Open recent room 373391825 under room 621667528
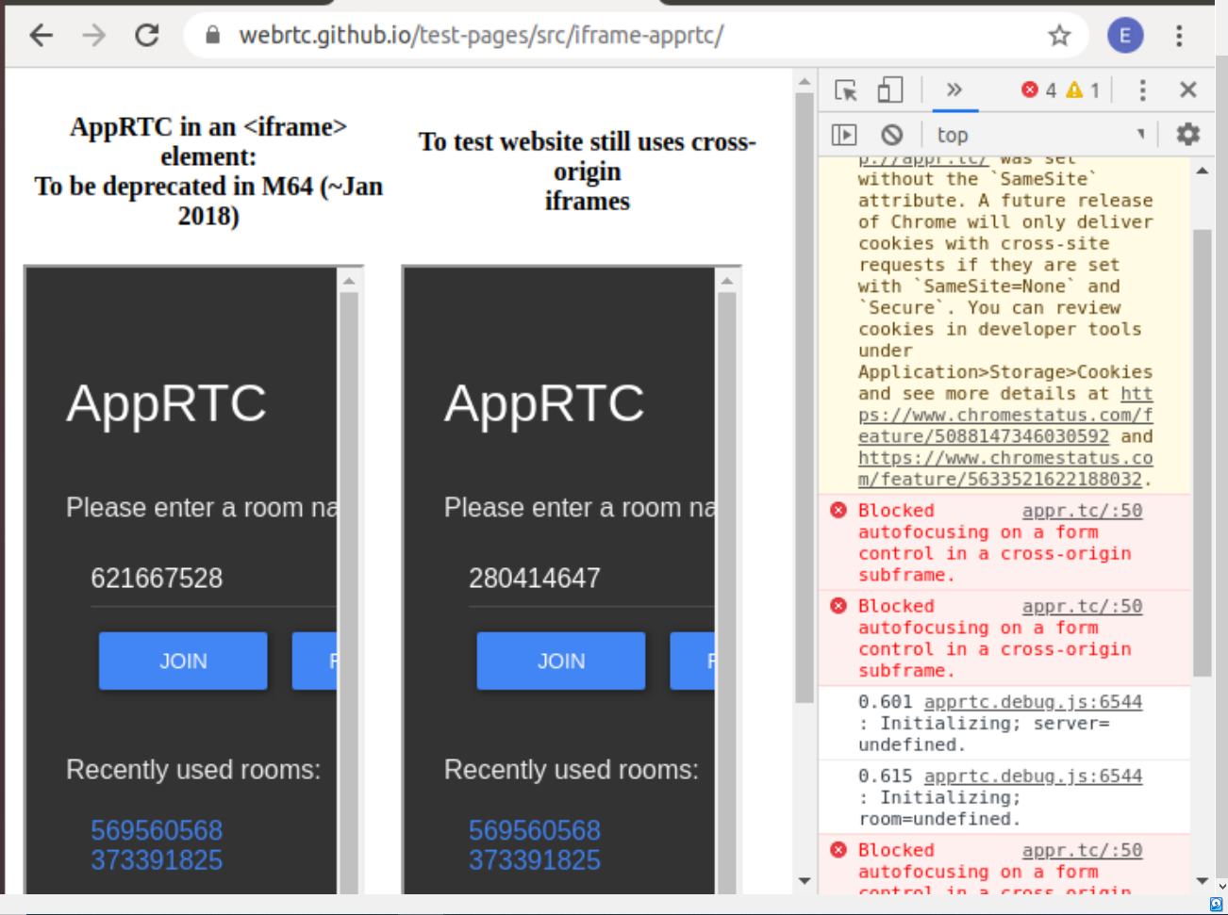The image size is (1228, 915). (157, 860)
